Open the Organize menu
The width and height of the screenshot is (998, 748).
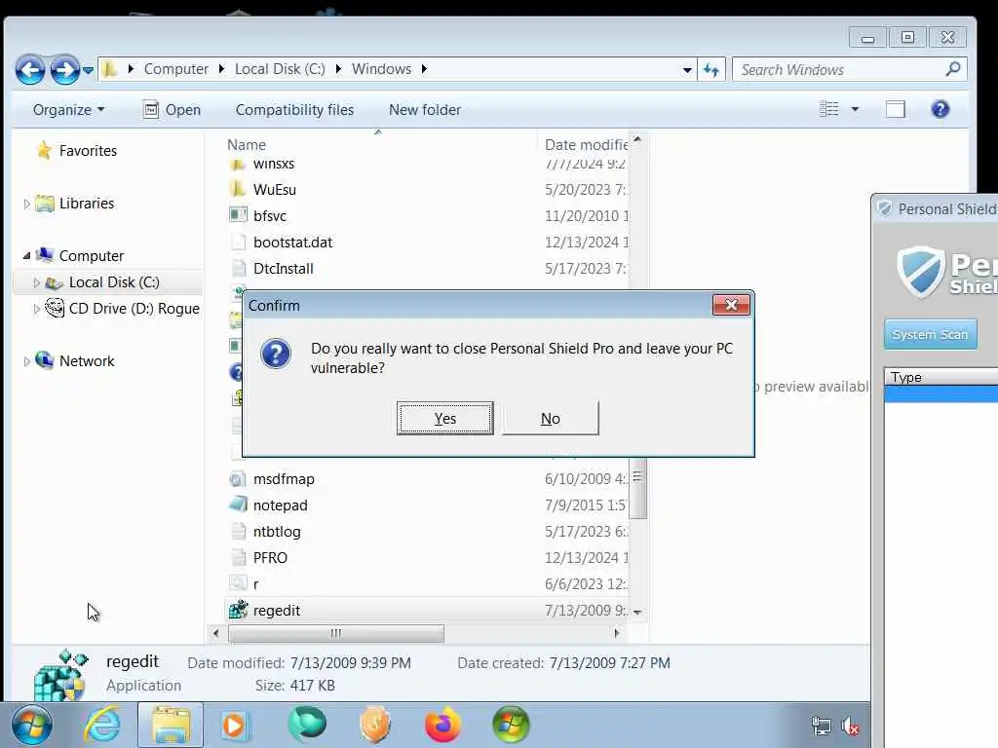click(x=69, y=109)
